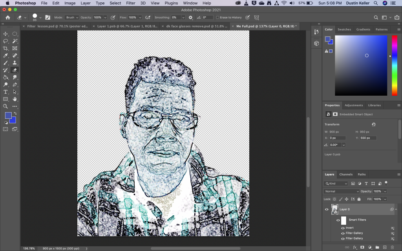This screenshot has height=251, width=402.
Task: Click the Y position input field
Action: tap(368, 138)
